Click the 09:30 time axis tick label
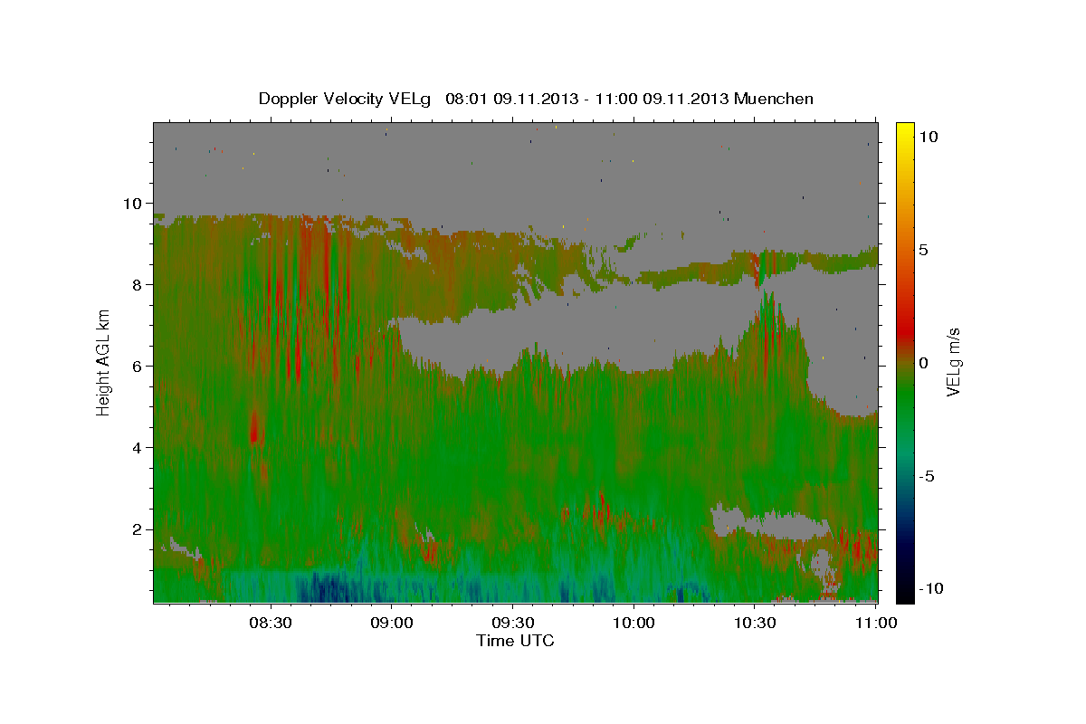Viewport: 1086px width, 724px height. click(513, 623)
